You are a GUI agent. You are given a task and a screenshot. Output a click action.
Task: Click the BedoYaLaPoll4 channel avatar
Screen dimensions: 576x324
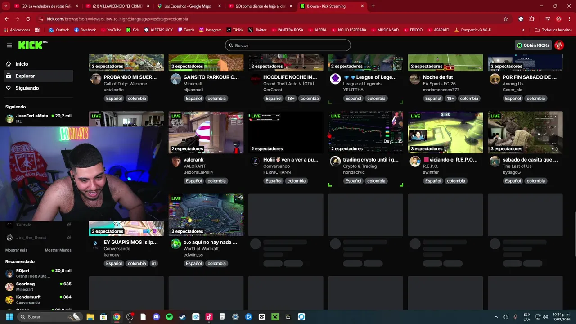tap(175, 162)
